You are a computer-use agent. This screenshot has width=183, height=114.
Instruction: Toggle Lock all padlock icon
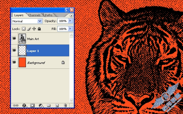[39, 29]
